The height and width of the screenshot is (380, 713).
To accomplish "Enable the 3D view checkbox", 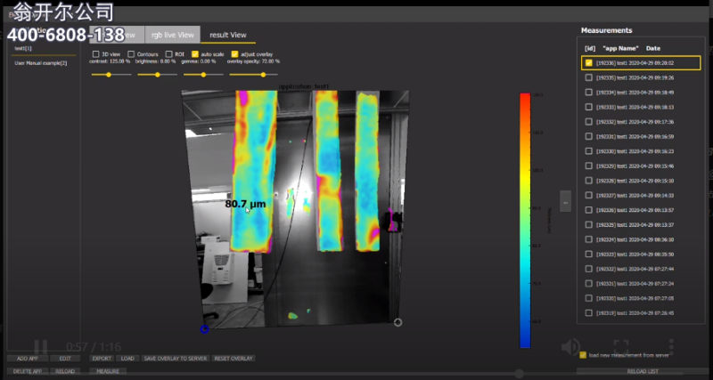I will (x=95, y=54).
